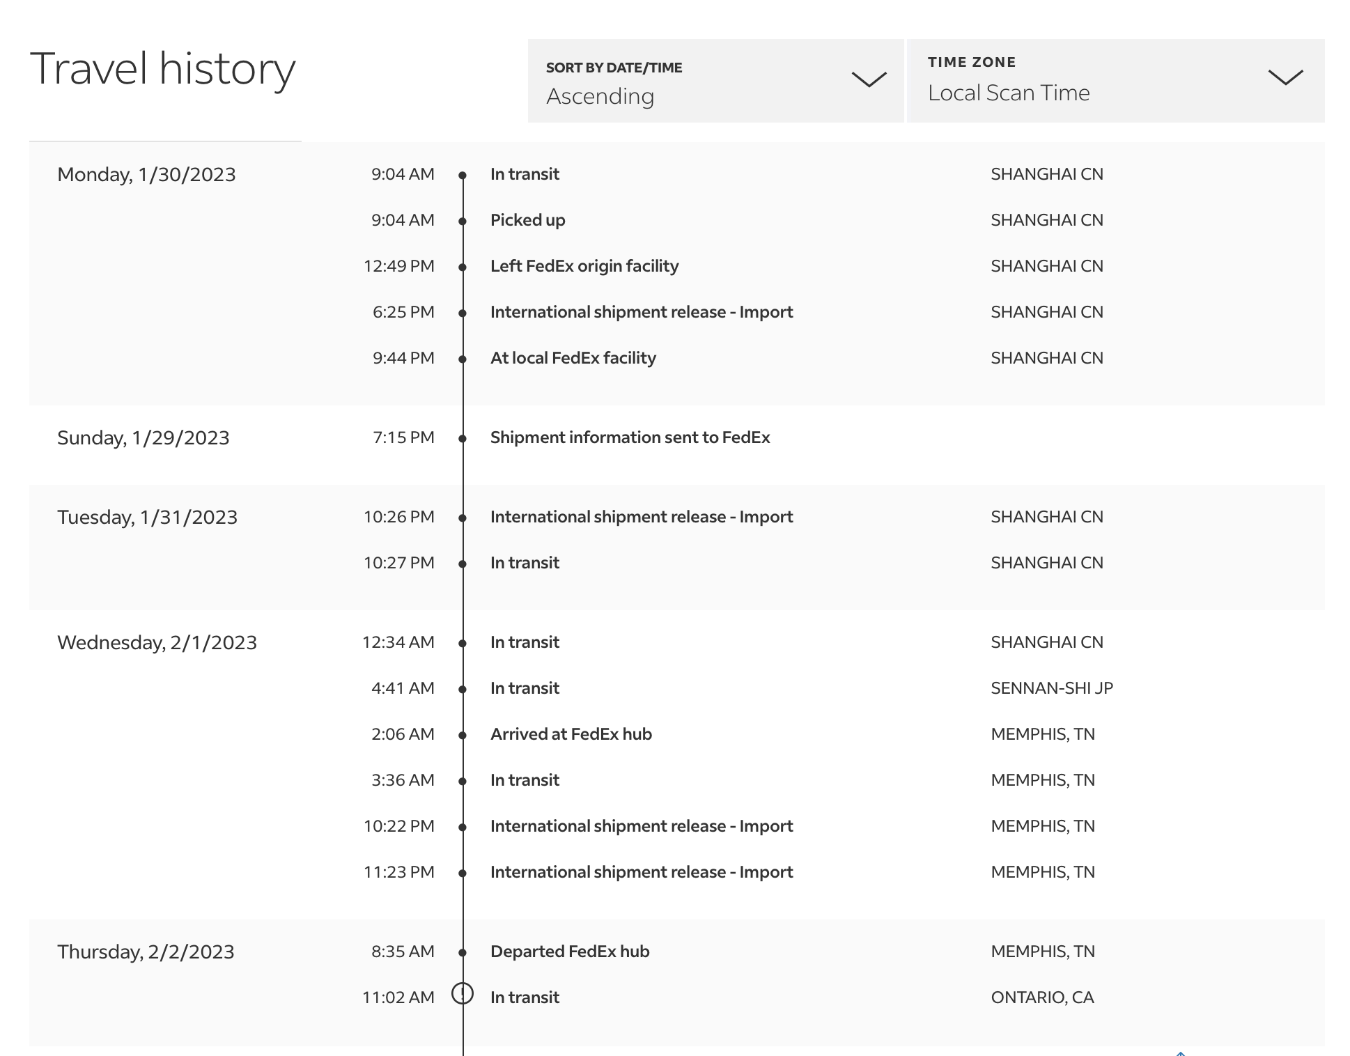Click the 11:23 PM International shipment release entry
1350x1056 pixels.
tap(641, 872)
